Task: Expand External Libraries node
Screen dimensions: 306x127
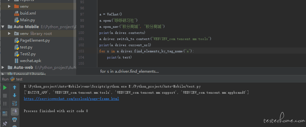Action: [3, 74]
